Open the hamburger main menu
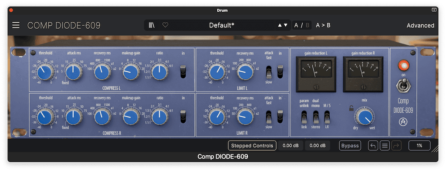Screen dimensions: 446x171 (x=16, y=25)
